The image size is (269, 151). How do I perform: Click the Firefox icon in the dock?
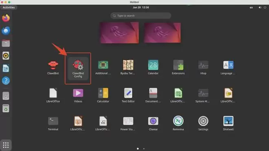click(x=6, y=18)
